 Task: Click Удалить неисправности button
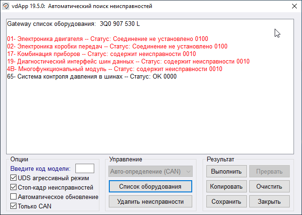[x=150, y=201]
